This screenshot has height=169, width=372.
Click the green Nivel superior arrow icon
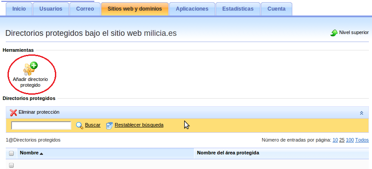334,33
